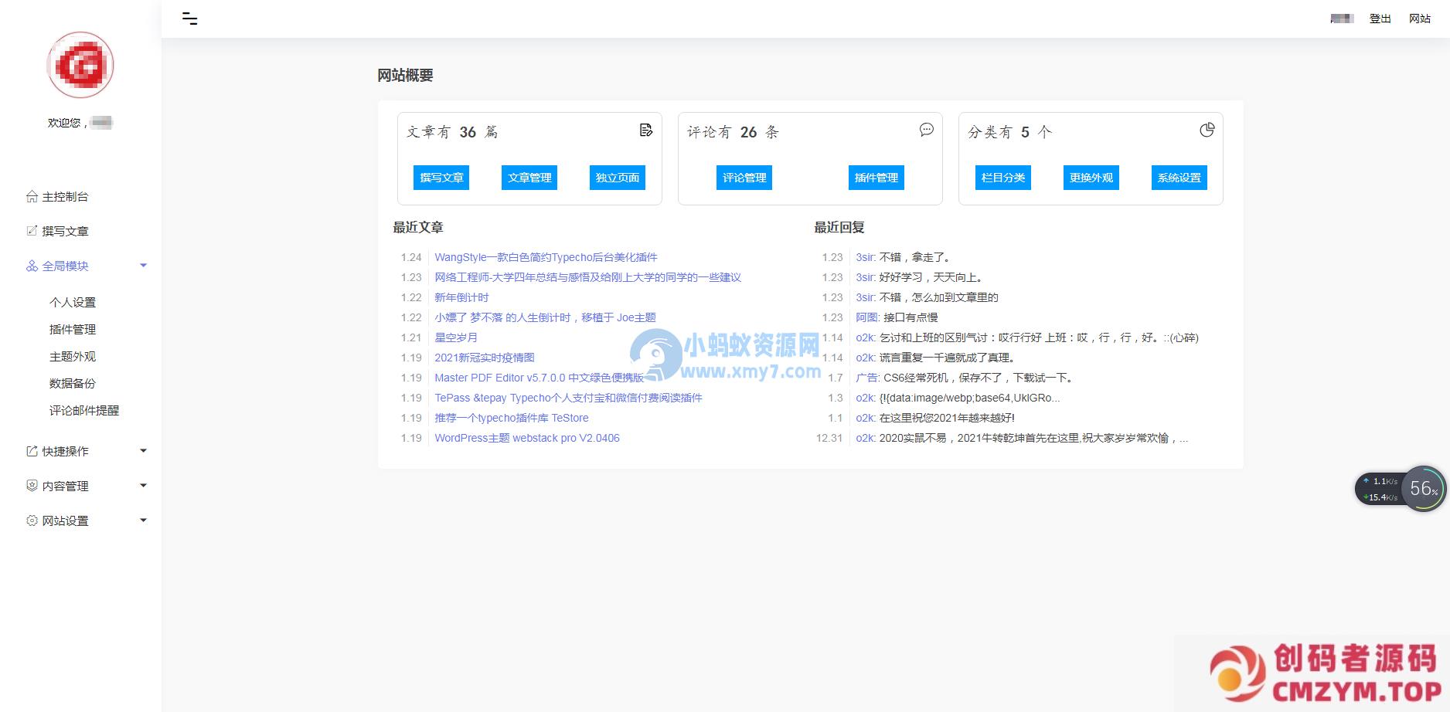Viewport: 1450px width, 712px height.
Task: Open 主控制台 from the sidebar
Action: pyautogui.click(x=65, y=197)
